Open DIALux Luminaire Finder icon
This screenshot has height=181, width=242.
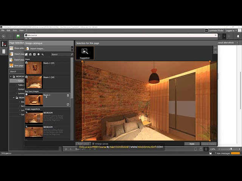[x=206, y=31]
